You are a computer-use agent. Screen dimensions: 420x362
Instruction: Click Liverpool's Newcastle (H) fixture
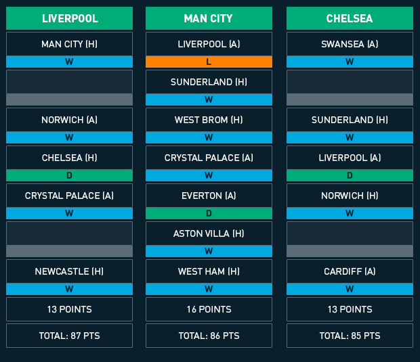coord(69,271)
